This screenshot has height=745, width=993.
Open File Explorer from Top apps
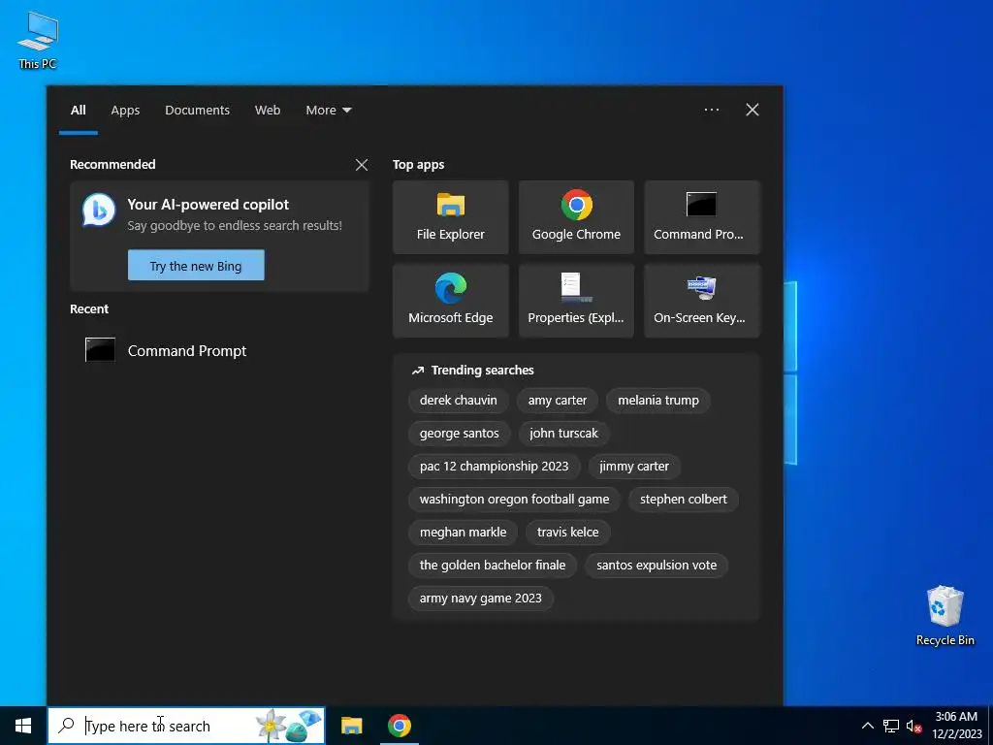point(450,217)
